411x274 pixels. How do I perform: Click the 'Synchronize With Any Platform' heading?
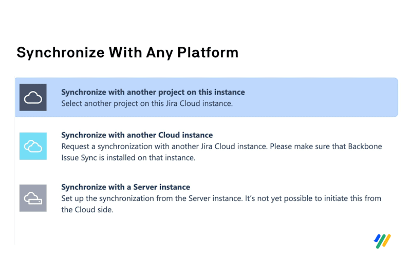[x=127, y=53]
